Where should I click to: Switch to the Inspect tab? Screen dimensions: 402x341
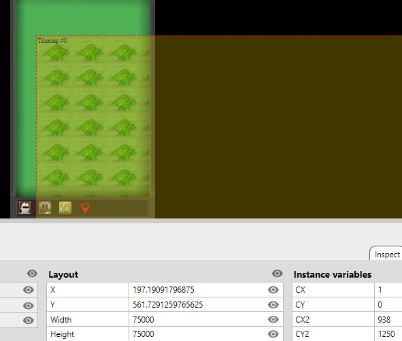pos(387,255)
